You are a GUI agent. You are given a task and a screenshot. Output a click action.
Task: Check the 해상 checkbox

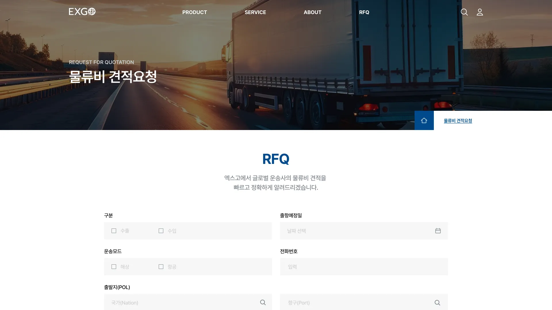[114, 267]
